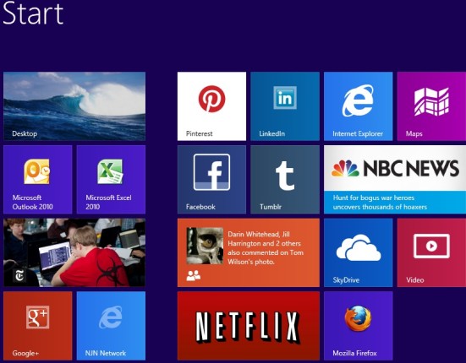Launch Microsoft Outlook 2010

click(38, 180)
